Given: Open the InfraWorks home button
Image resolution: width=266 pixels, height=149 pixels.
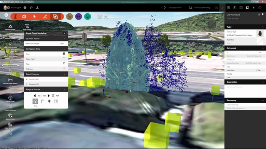Looking at the screenshot, I should coord(6,15).
